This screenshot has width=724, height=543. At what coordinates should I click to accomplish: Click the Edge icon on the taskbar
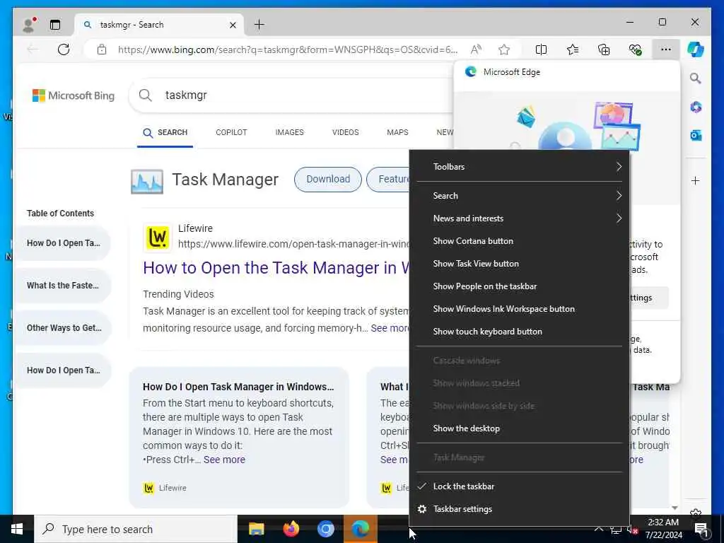coord(361,529)
